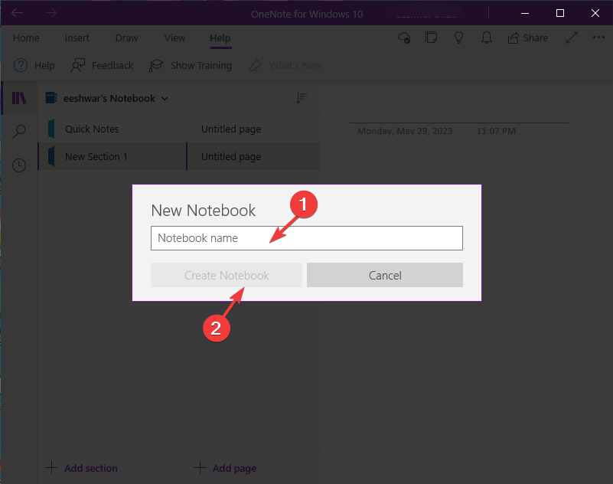Select the New Section 1 section
This screenshot has height=484, width=613.
pos(112,156)
